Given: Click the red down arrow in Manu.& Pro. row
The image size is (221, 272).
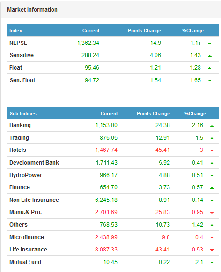Looking at the screenshot, I should point(212,213).
